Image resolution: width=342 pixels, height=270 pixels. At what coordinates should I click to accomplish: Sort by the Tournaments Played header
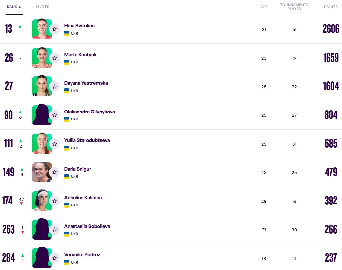[x=294, y=7]
